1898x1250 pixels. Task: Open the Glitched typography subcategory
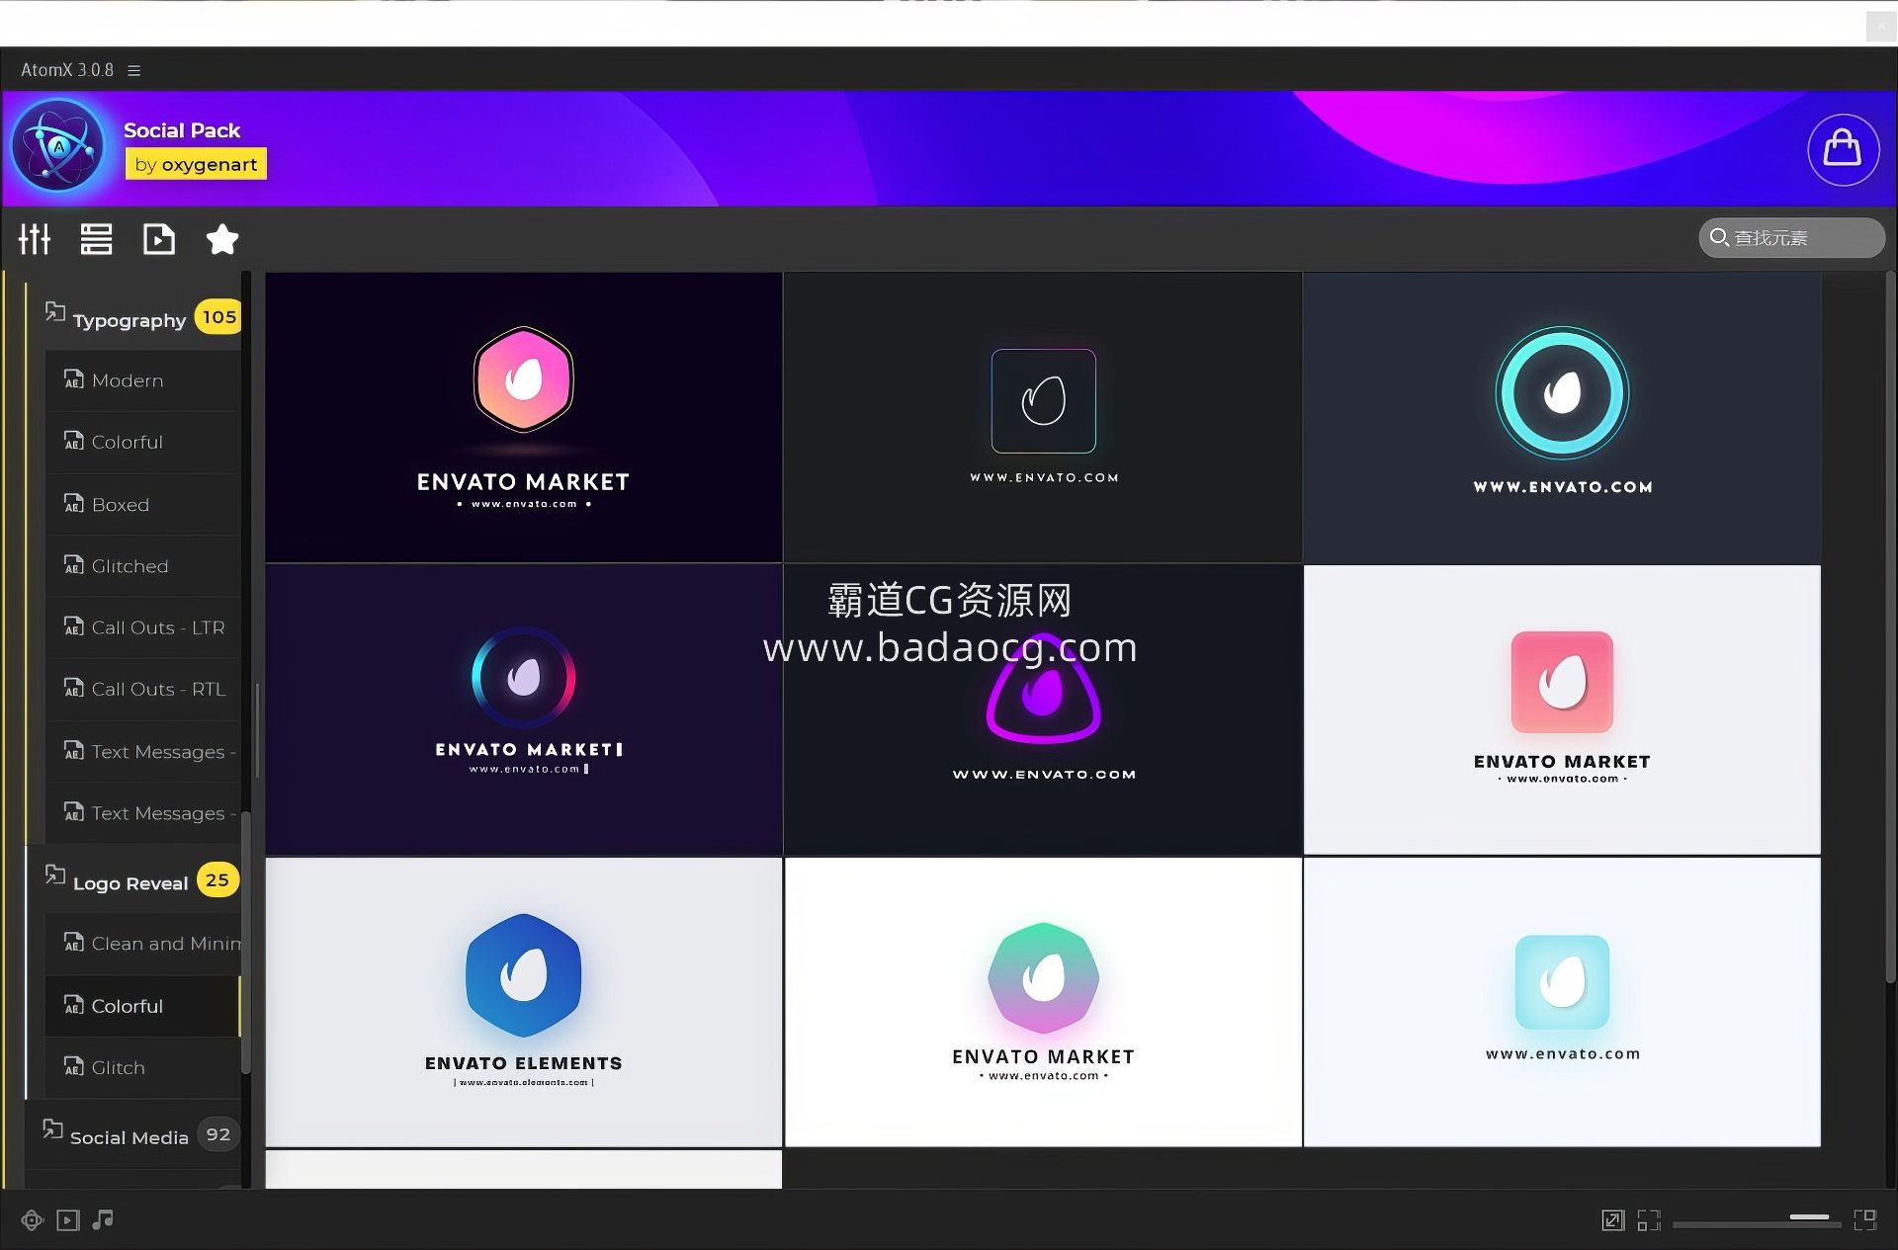pyautogui.click(x=142, y=566)
